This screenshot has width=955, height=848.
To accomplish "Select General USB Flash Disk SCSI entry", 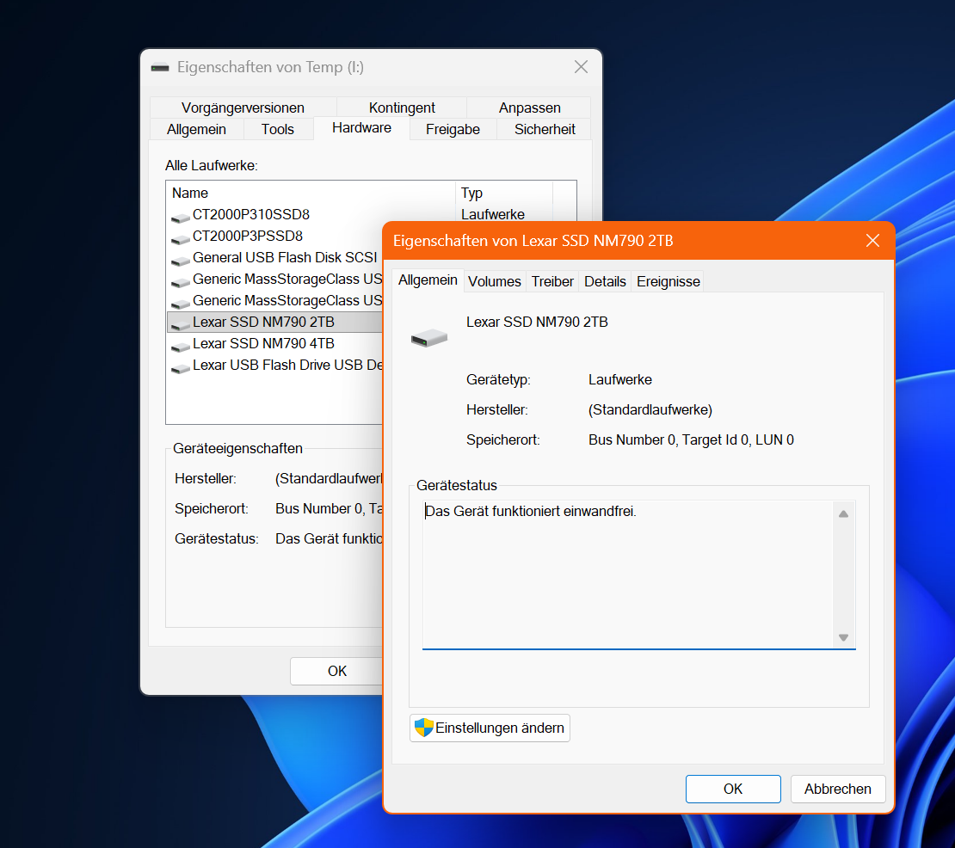I will [285, 257].
